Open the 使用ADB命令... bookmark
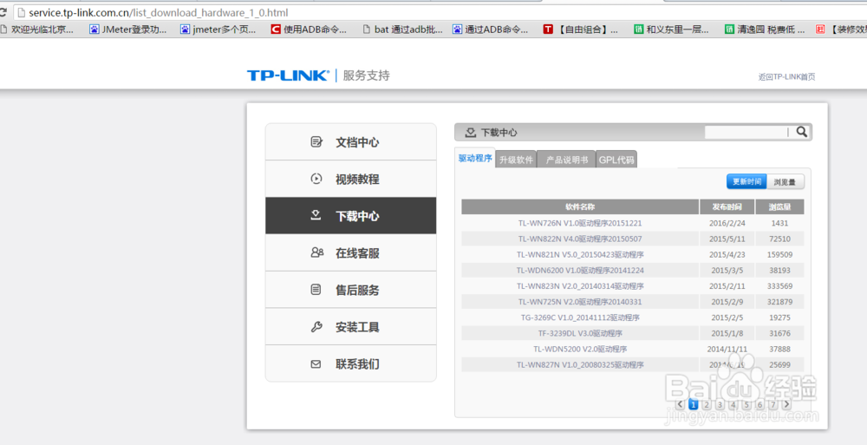This screenshot has height=445, width=867. pos(309,29)
